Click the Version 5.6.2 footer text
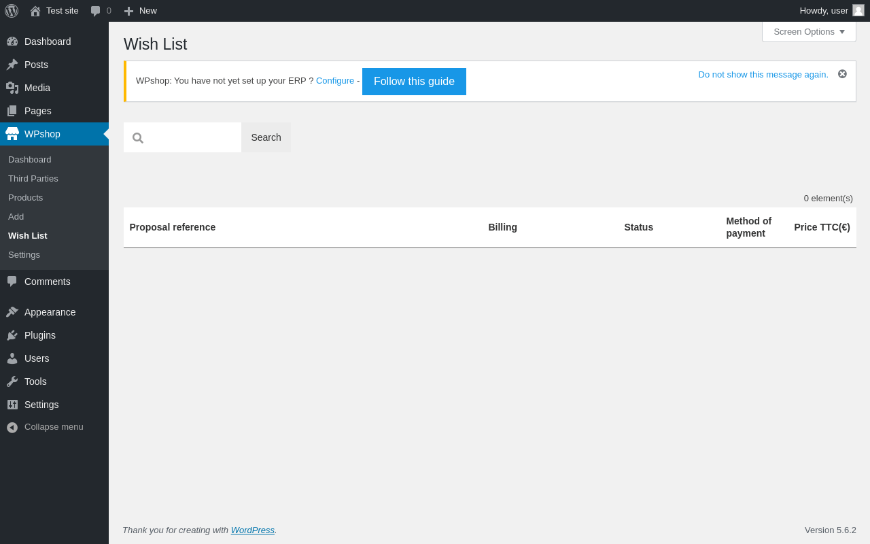This screenshot has width=870, height=544. click(831, 530)
